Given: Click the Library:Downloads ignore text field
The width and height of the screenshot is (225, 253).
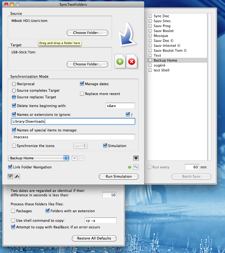Looking at the screenshot, I should click(x=73, y=121).
